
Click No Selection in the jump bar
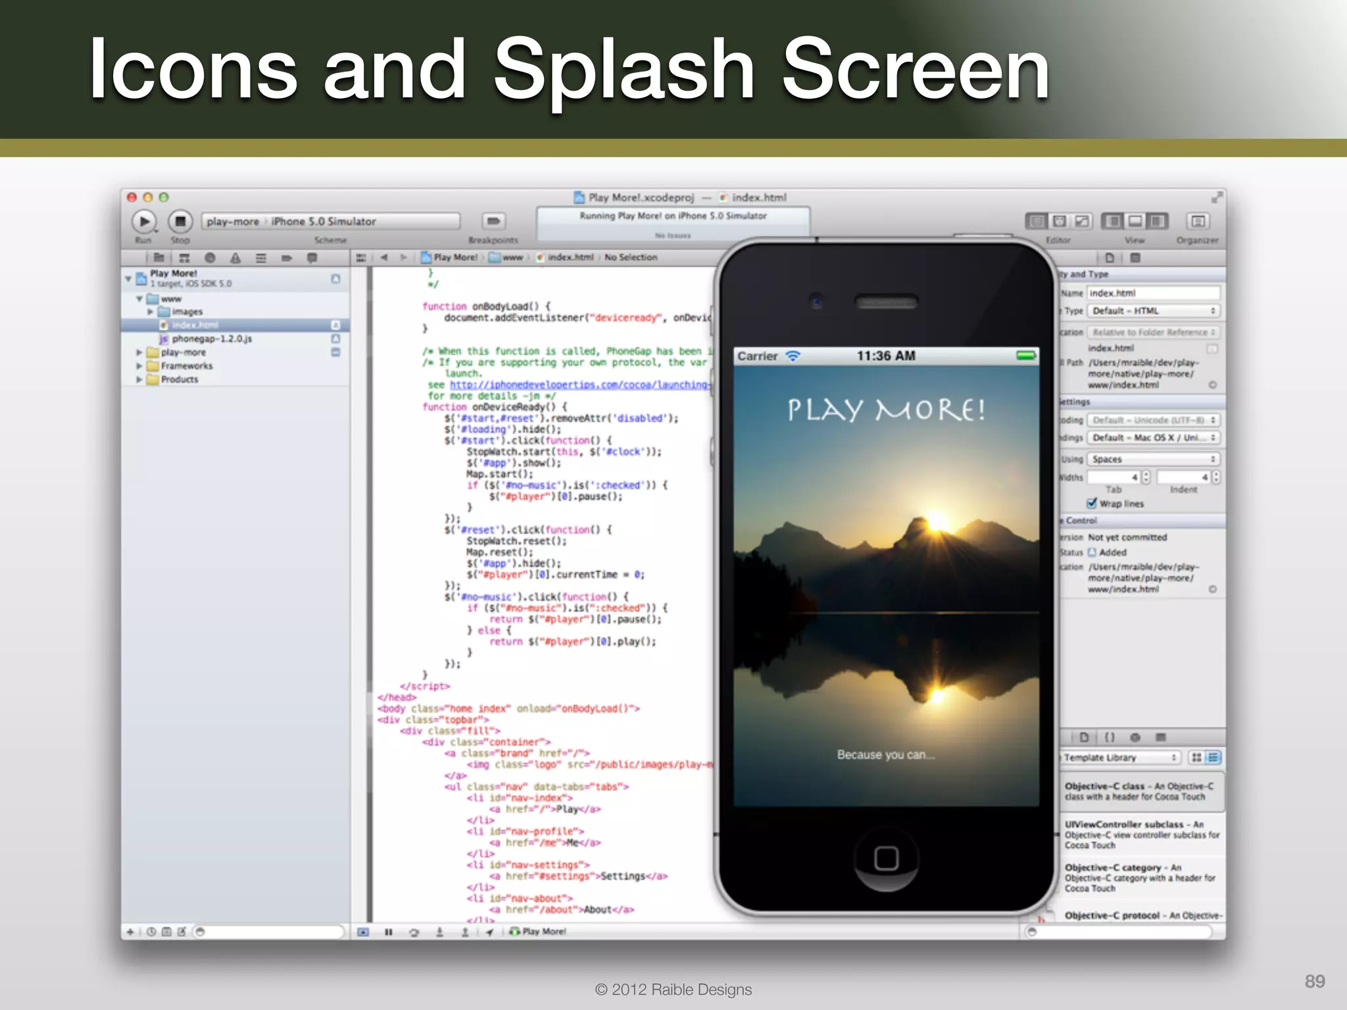coord(631,258)
